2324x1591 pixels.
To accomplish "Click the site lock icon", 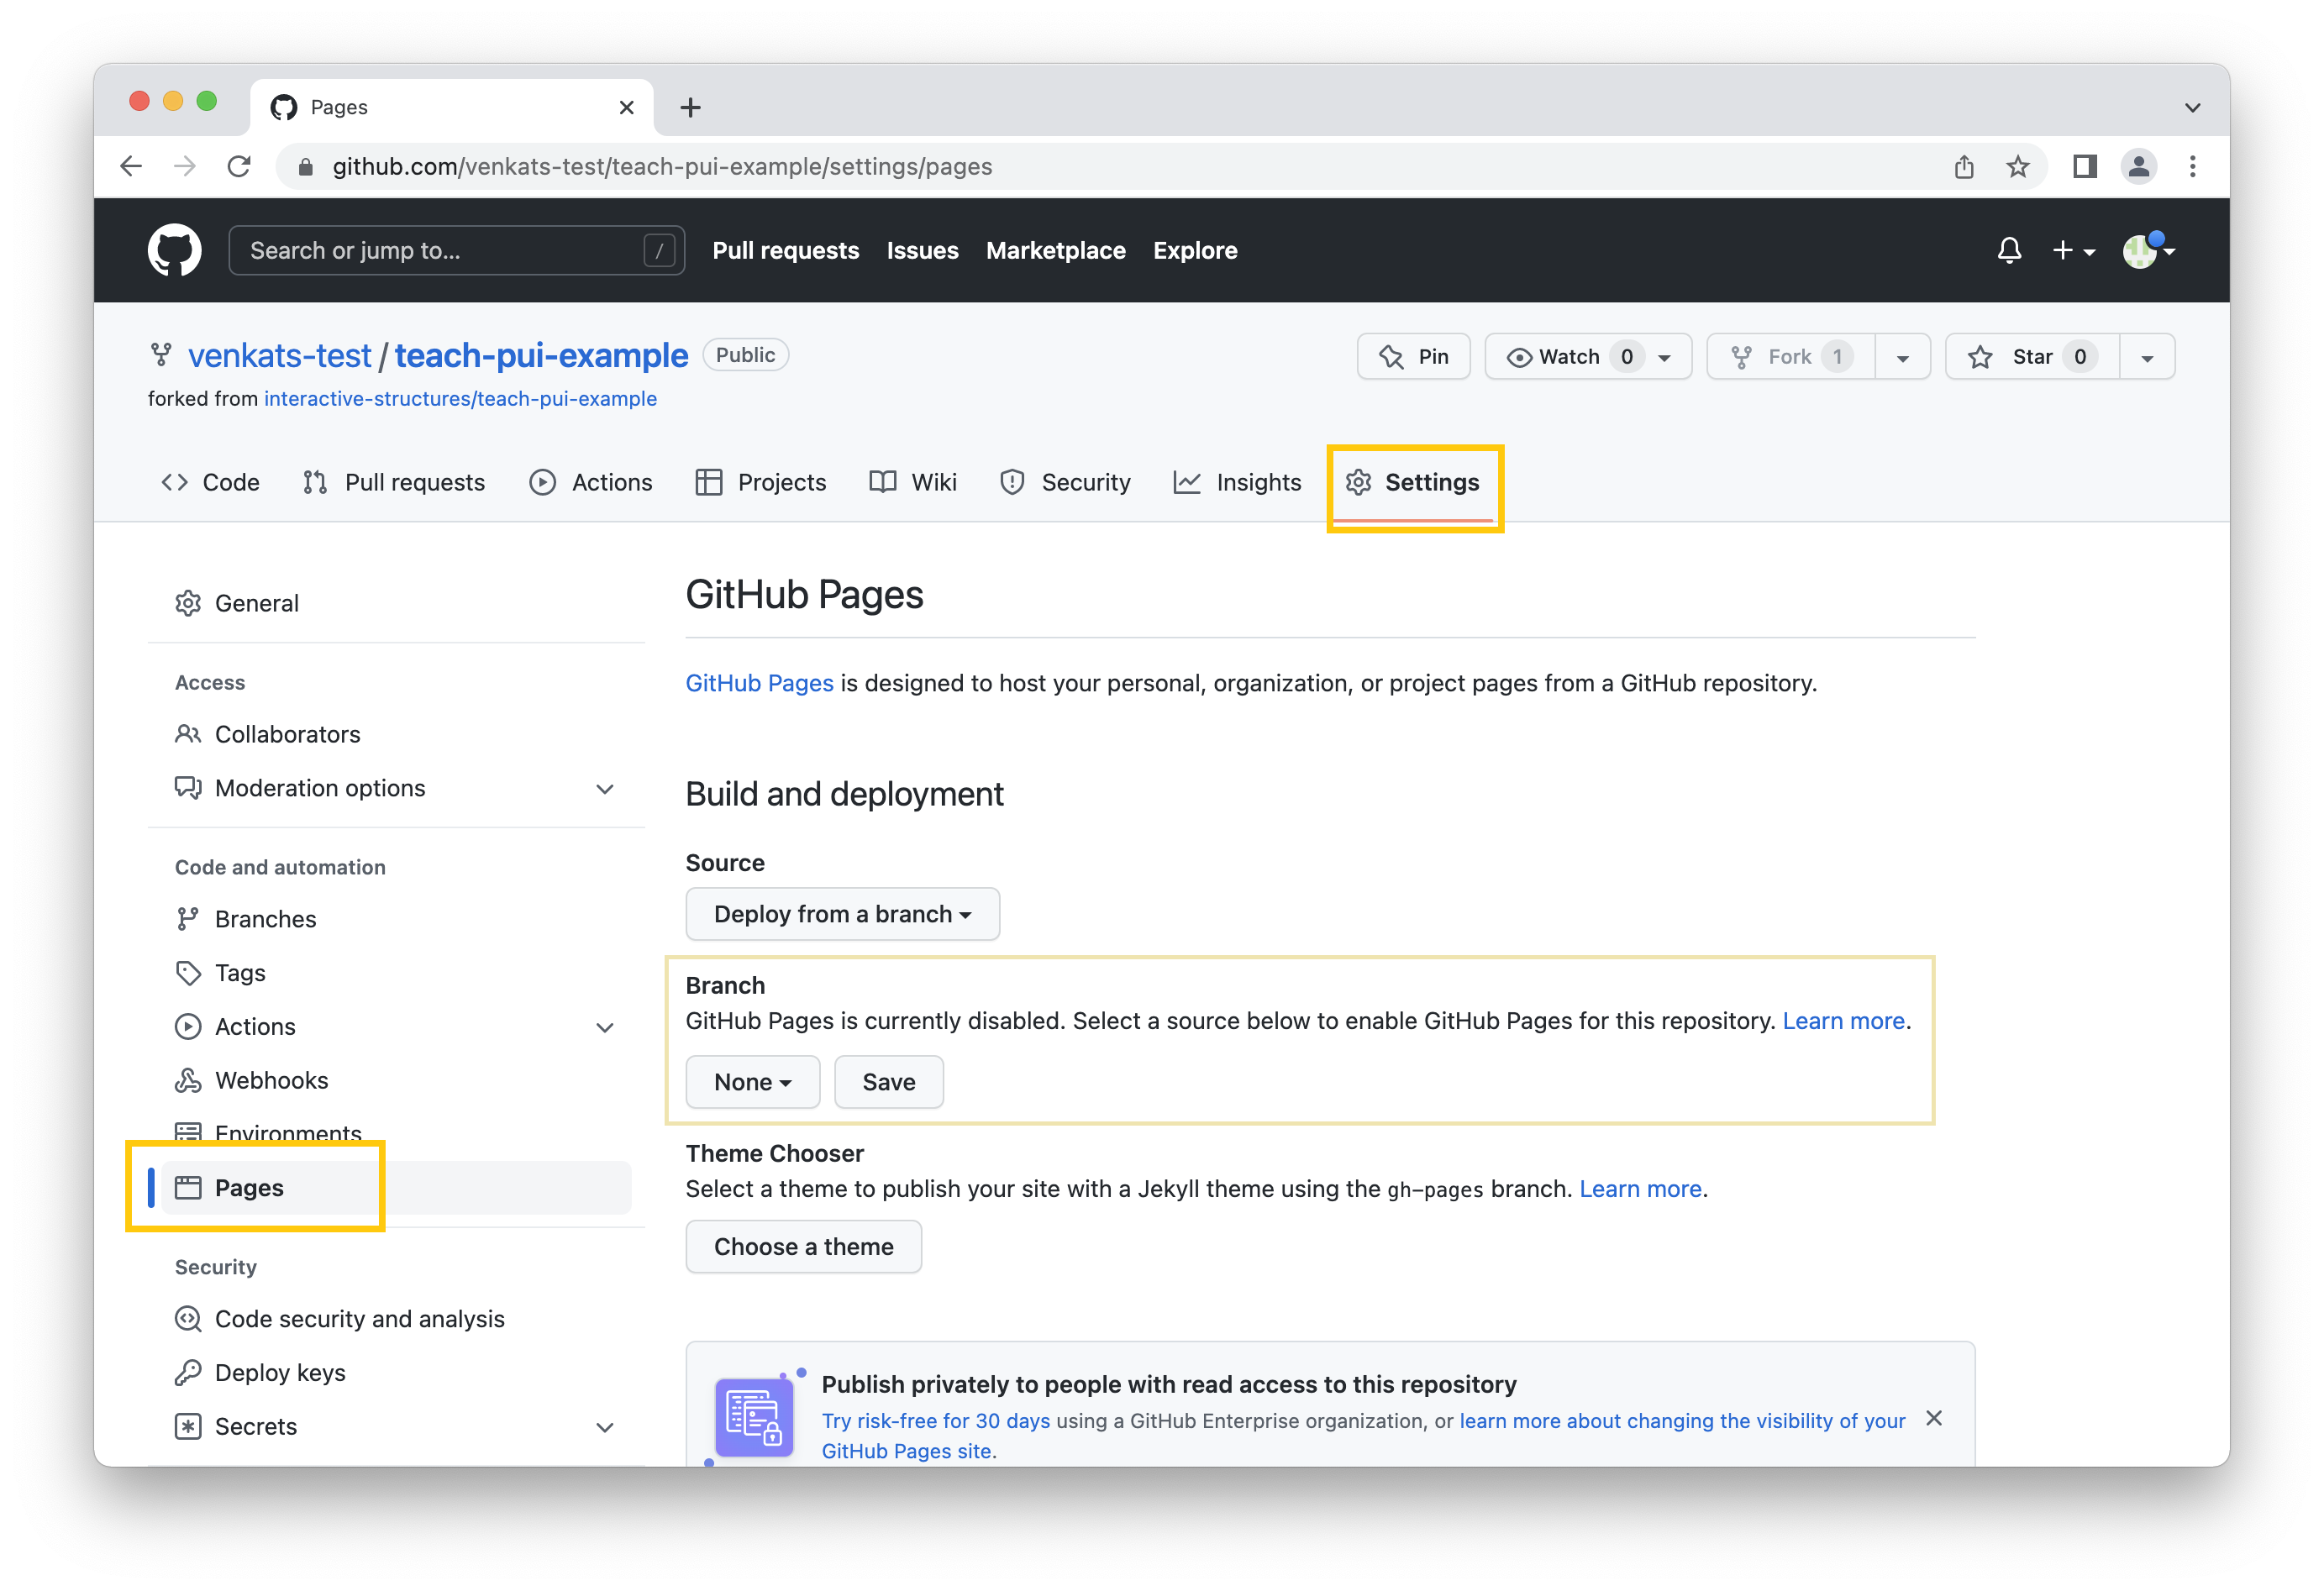I will coord(306,166).
